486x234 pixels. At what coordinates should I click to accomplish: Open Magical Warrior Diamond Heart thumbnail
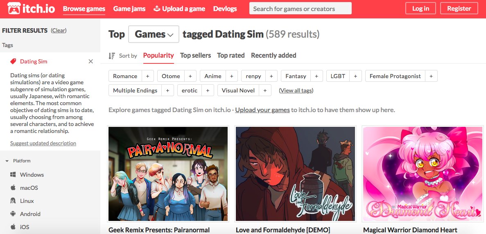point(423,173)
